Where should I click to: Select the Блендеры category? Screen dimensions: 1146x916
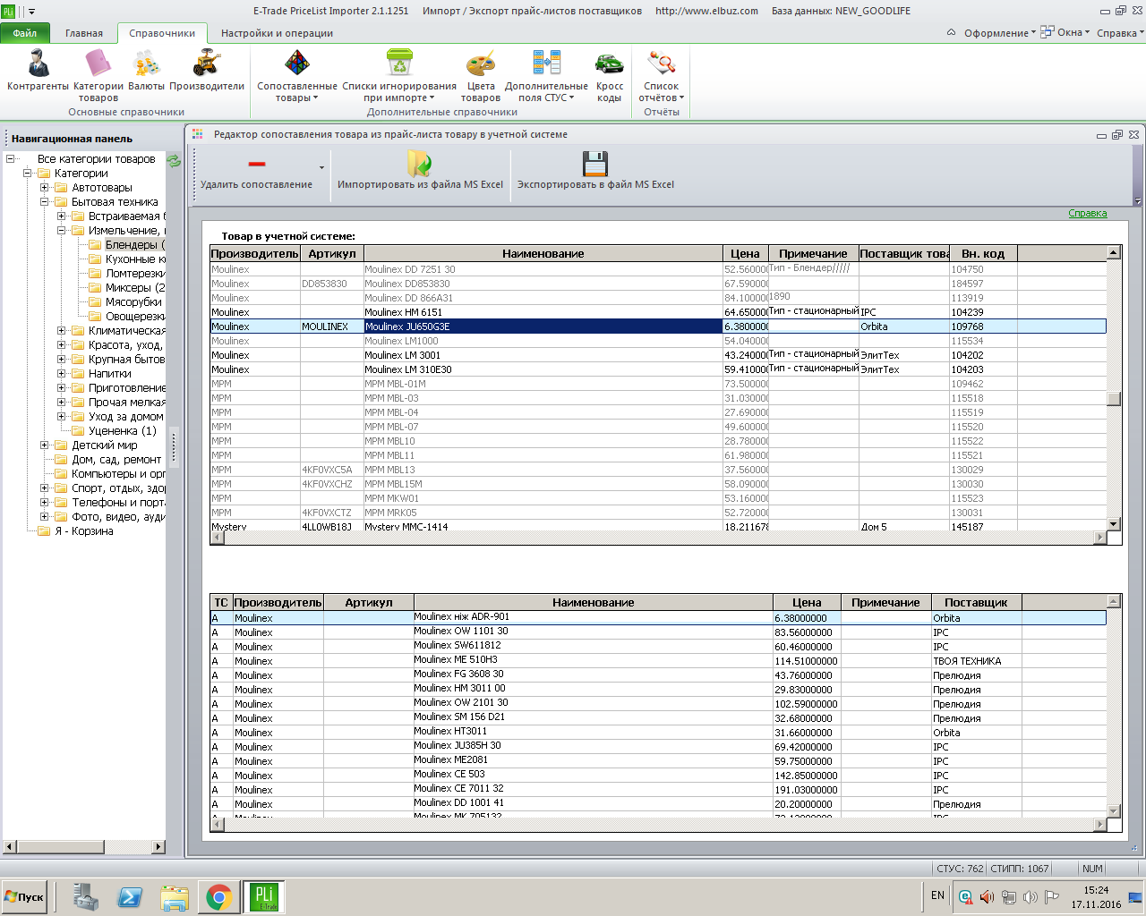[134, 245]
